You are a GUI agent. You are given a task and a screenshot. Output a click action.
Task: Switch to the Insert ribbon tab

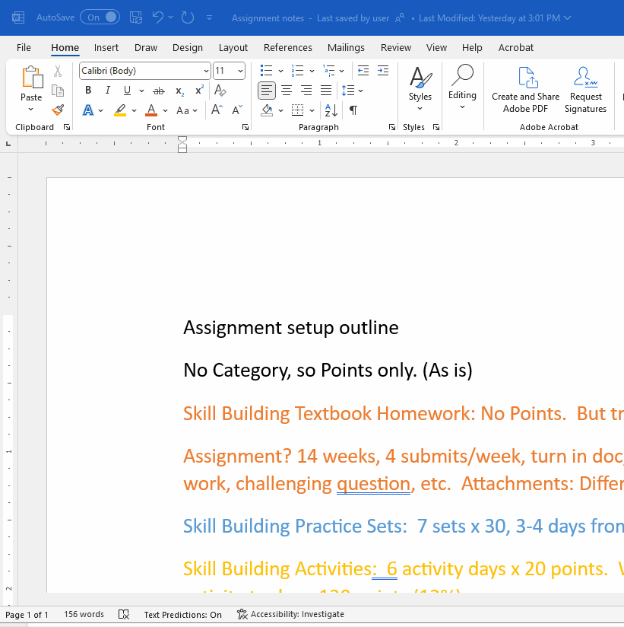pyautogui.click(x=106, y=47)
